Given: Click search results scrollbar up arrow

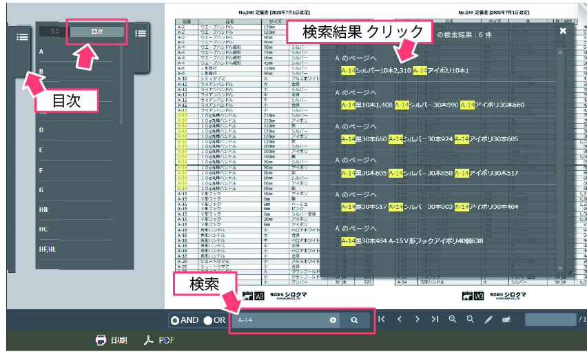Looking at the screenshot, I should click(x=560, y=52).
